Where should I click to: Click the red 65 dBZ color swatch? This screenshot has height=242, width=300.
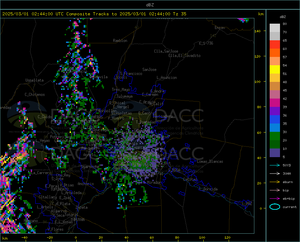pyautogui.click(x=275, y=44)
